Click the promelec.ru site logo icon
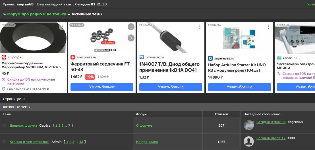The width and height of the screenshot is (315, 150). [x=142, y=57]
